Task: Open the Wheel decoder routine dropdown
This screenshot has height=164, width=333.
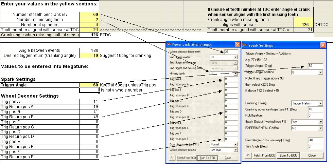Action: click(x=223, y=150)
